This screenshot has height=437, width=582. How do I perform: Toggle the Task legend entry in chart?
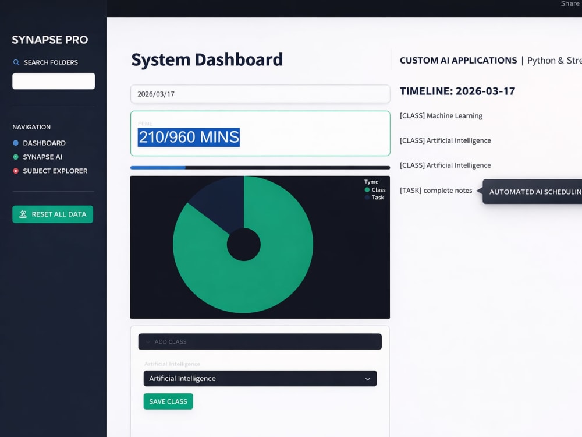[x=374, y=198]
